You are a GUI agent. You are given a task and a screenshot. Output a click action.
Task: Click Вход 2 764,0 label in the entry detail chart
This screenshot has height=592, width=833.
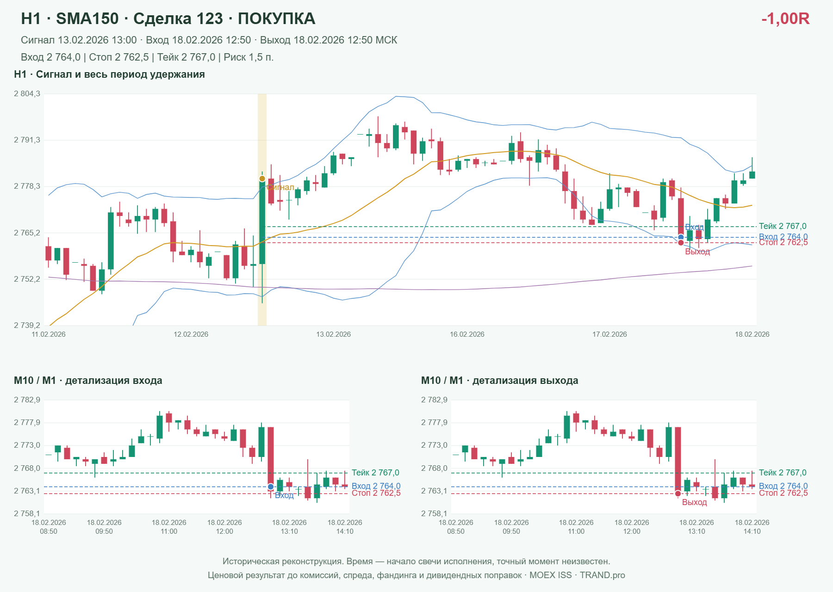click(376, 486)
